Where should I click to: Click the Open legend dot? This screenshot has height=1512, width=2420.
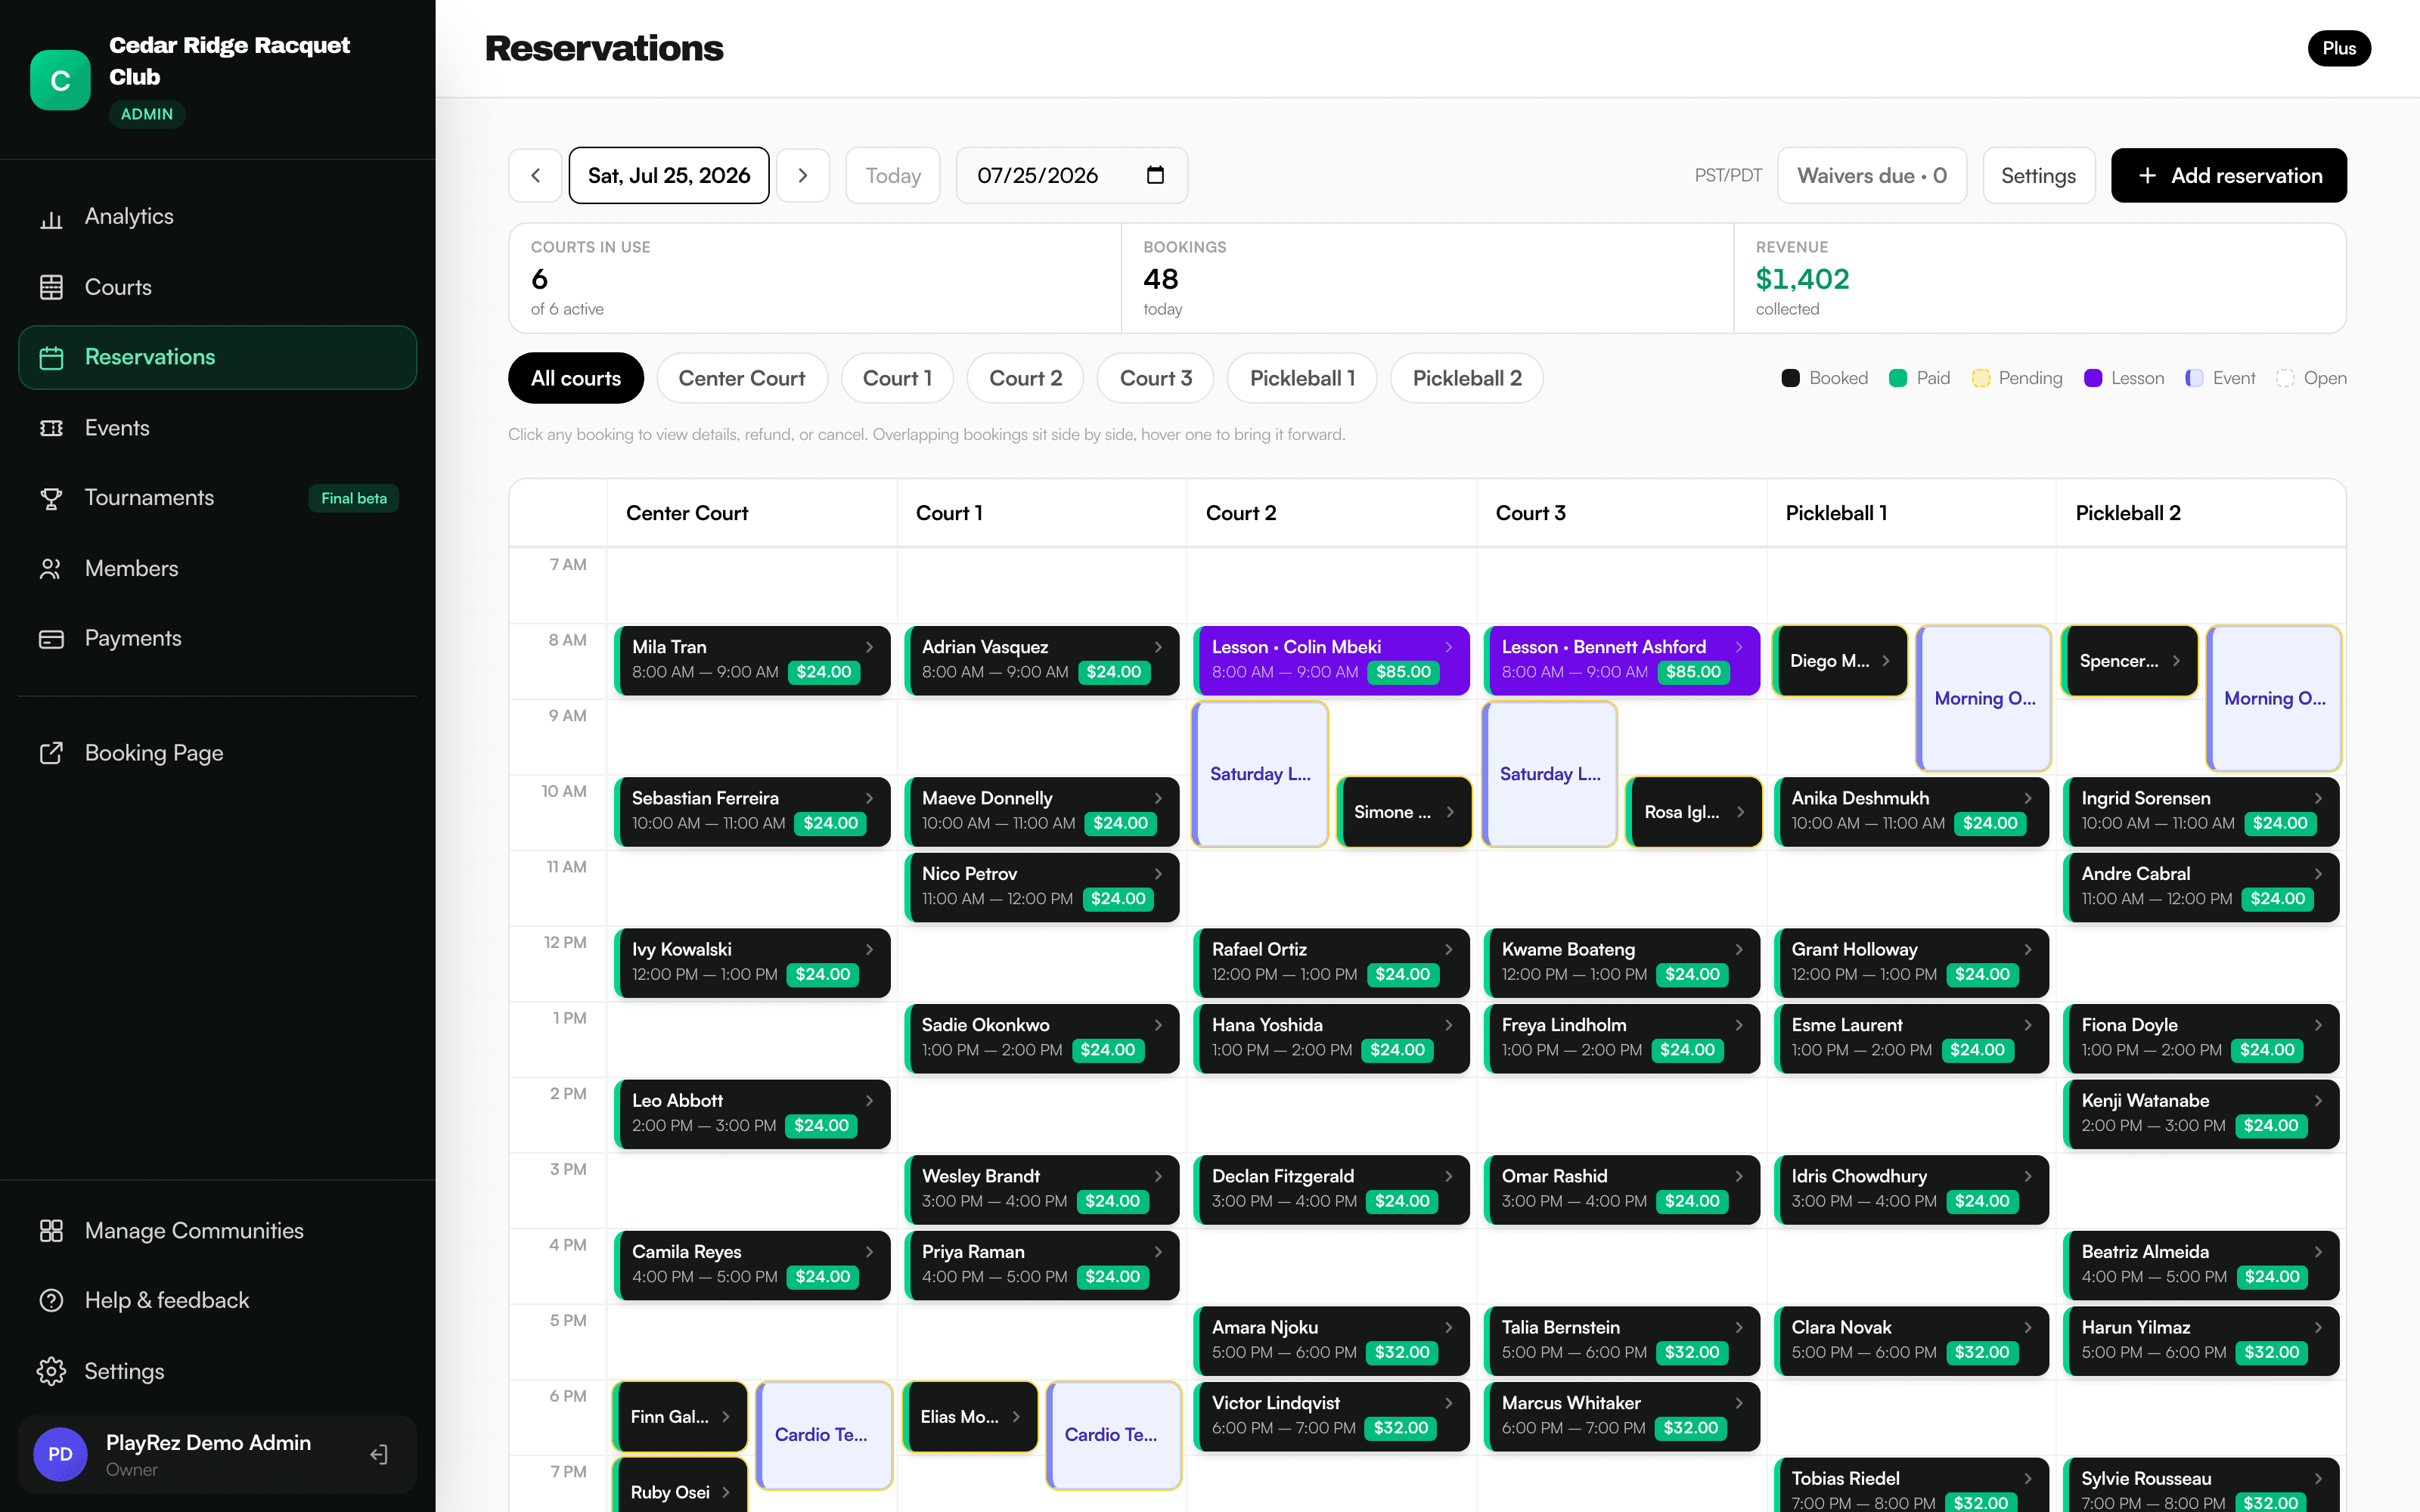coord(2285,378)
